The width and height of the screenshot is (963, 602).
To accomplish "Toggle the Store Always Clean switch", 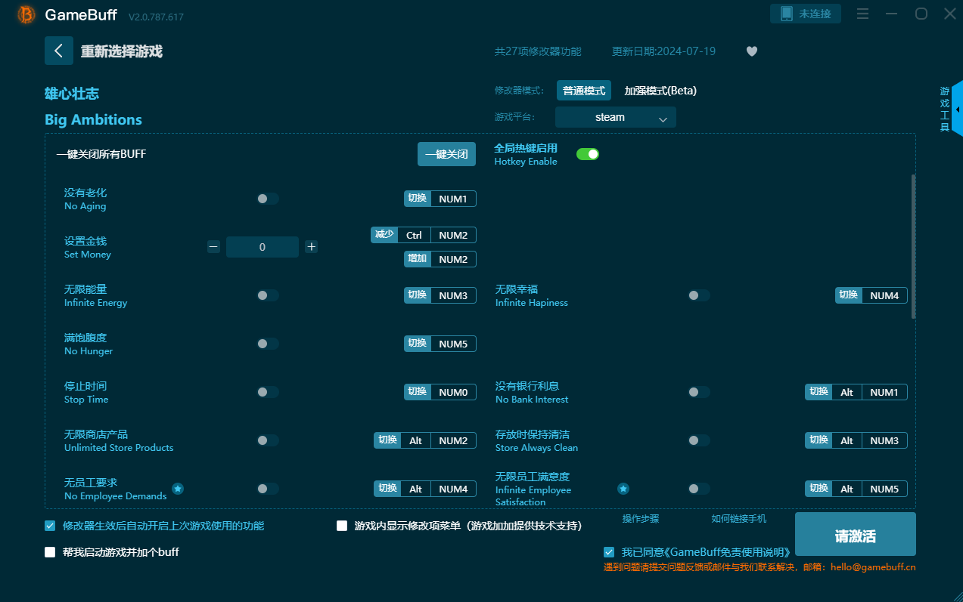I will (x=699, y=440).
